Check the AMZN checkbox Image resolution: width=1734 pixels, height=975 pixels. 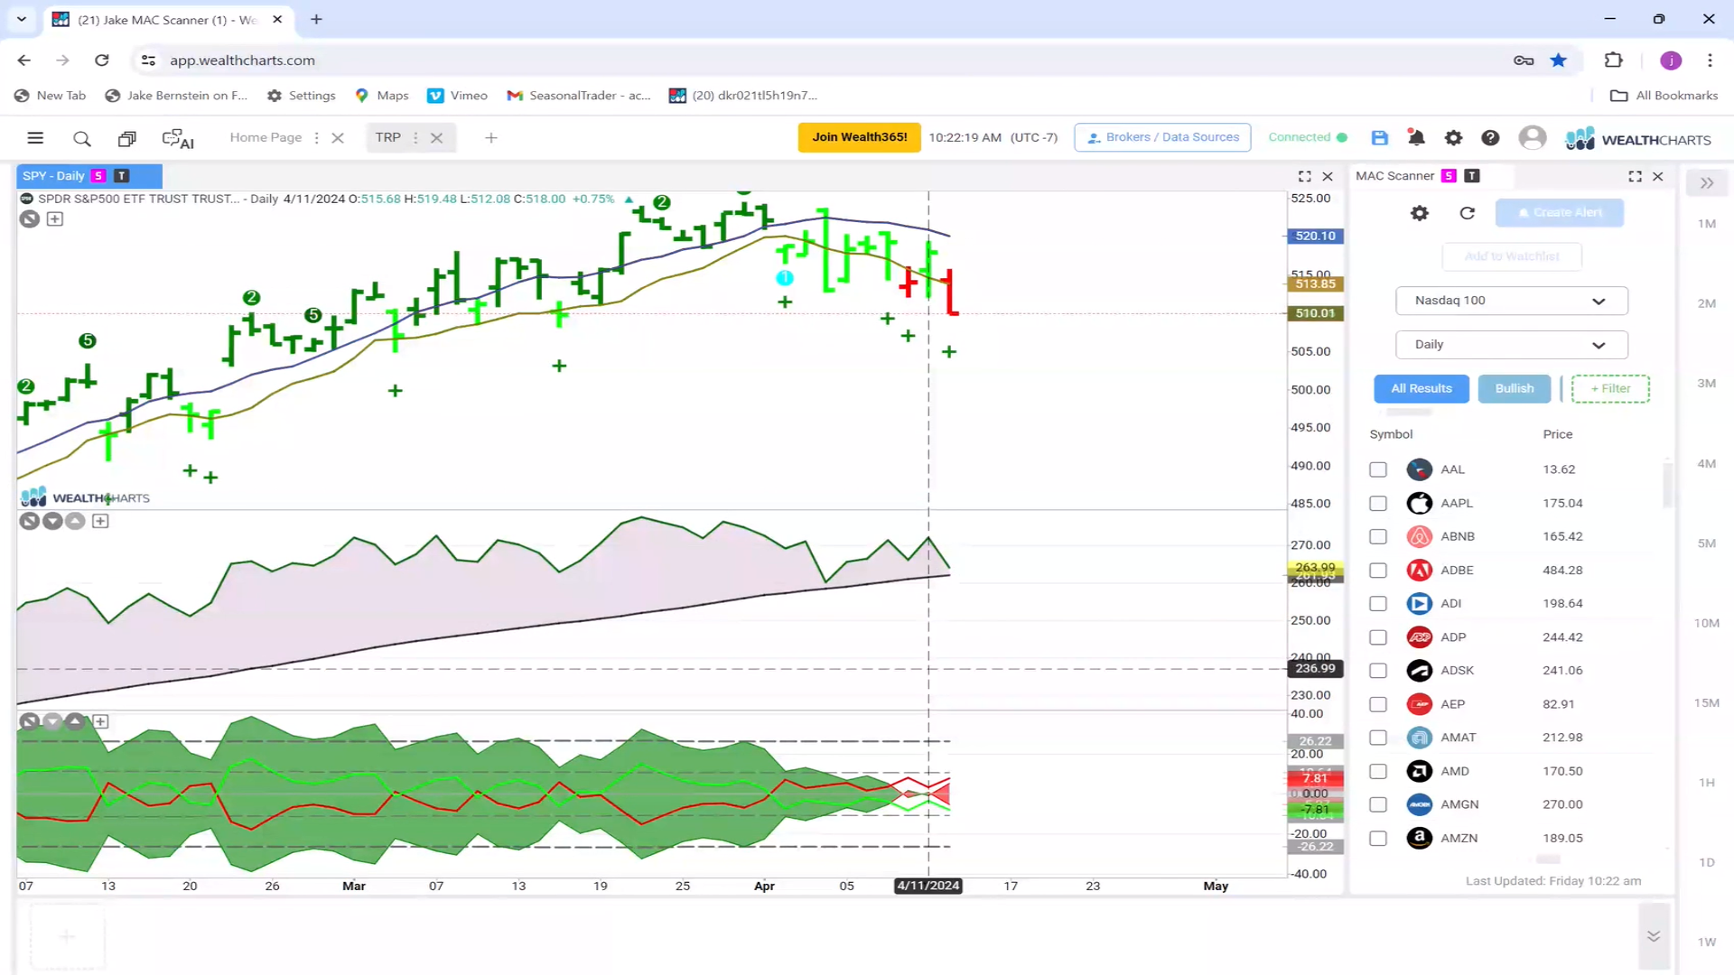(x=1378, y=838)
